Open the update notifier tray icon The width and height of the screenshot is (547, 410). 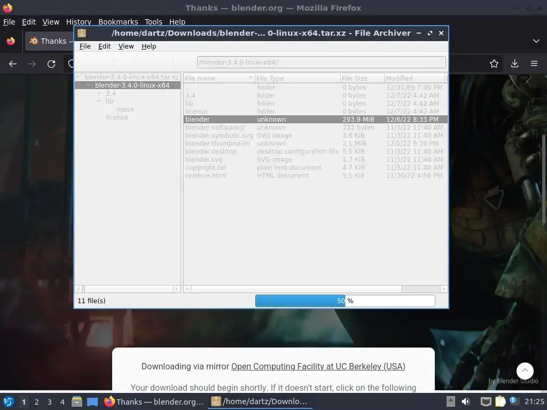click(x=514, y=401)
